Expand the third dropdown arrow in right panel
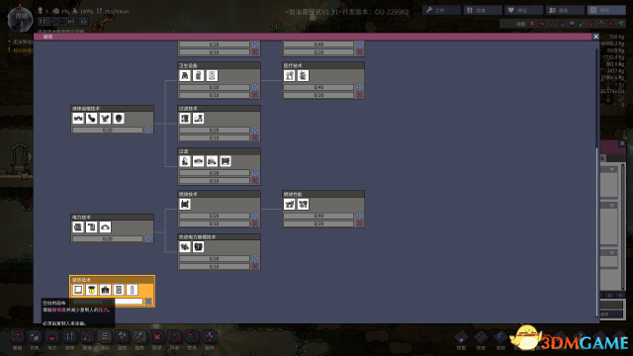This screenshot has width=633, height=356. (611, 253)
